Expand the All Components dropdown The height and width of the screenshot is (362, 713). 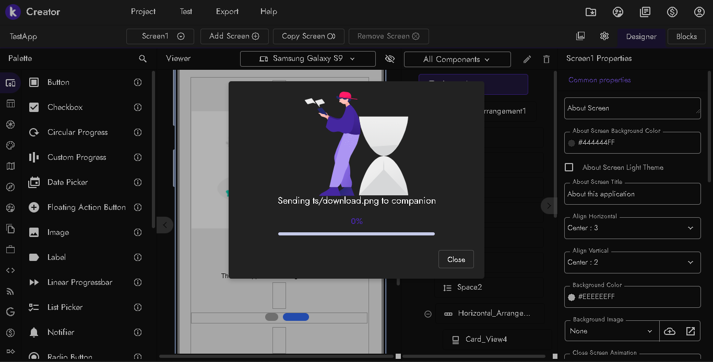(457, 59)
